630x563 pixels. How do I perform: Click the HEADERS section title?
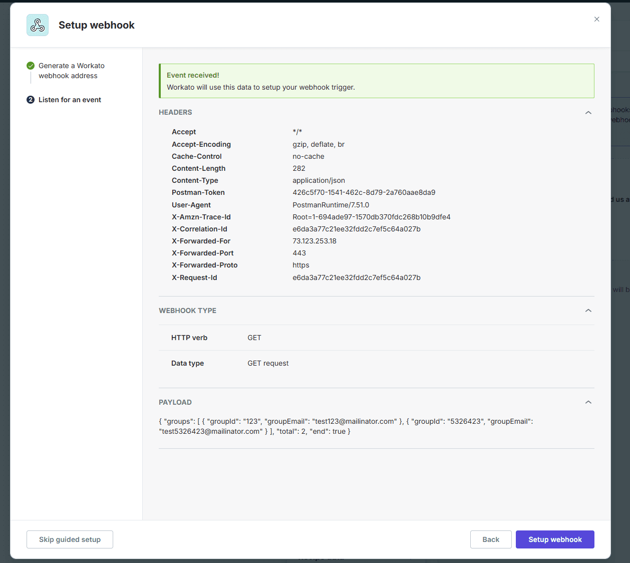click(x=175, y=112)
